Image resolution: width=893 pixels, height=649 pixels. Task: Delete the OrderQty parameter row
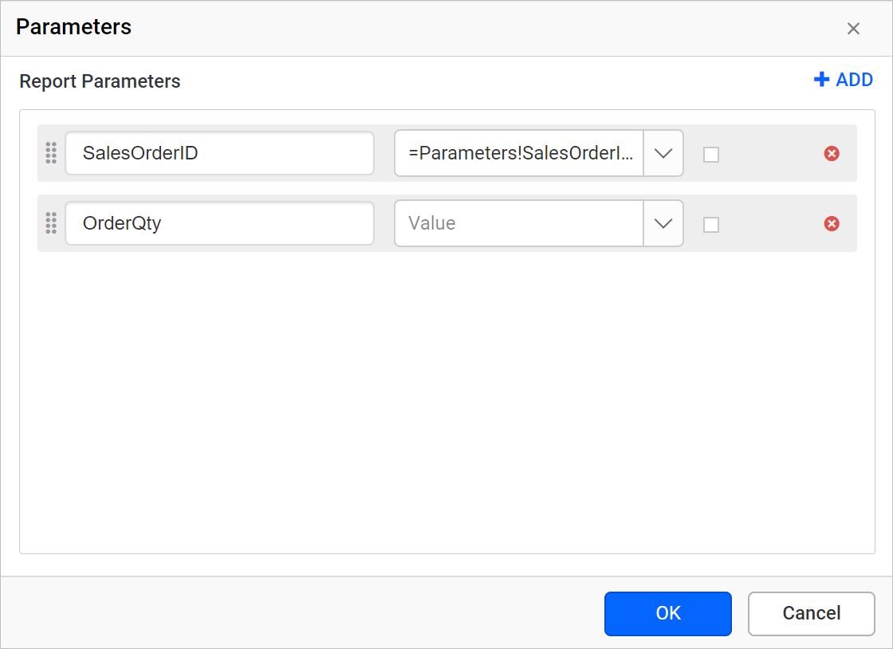click(x=832, y=223)
